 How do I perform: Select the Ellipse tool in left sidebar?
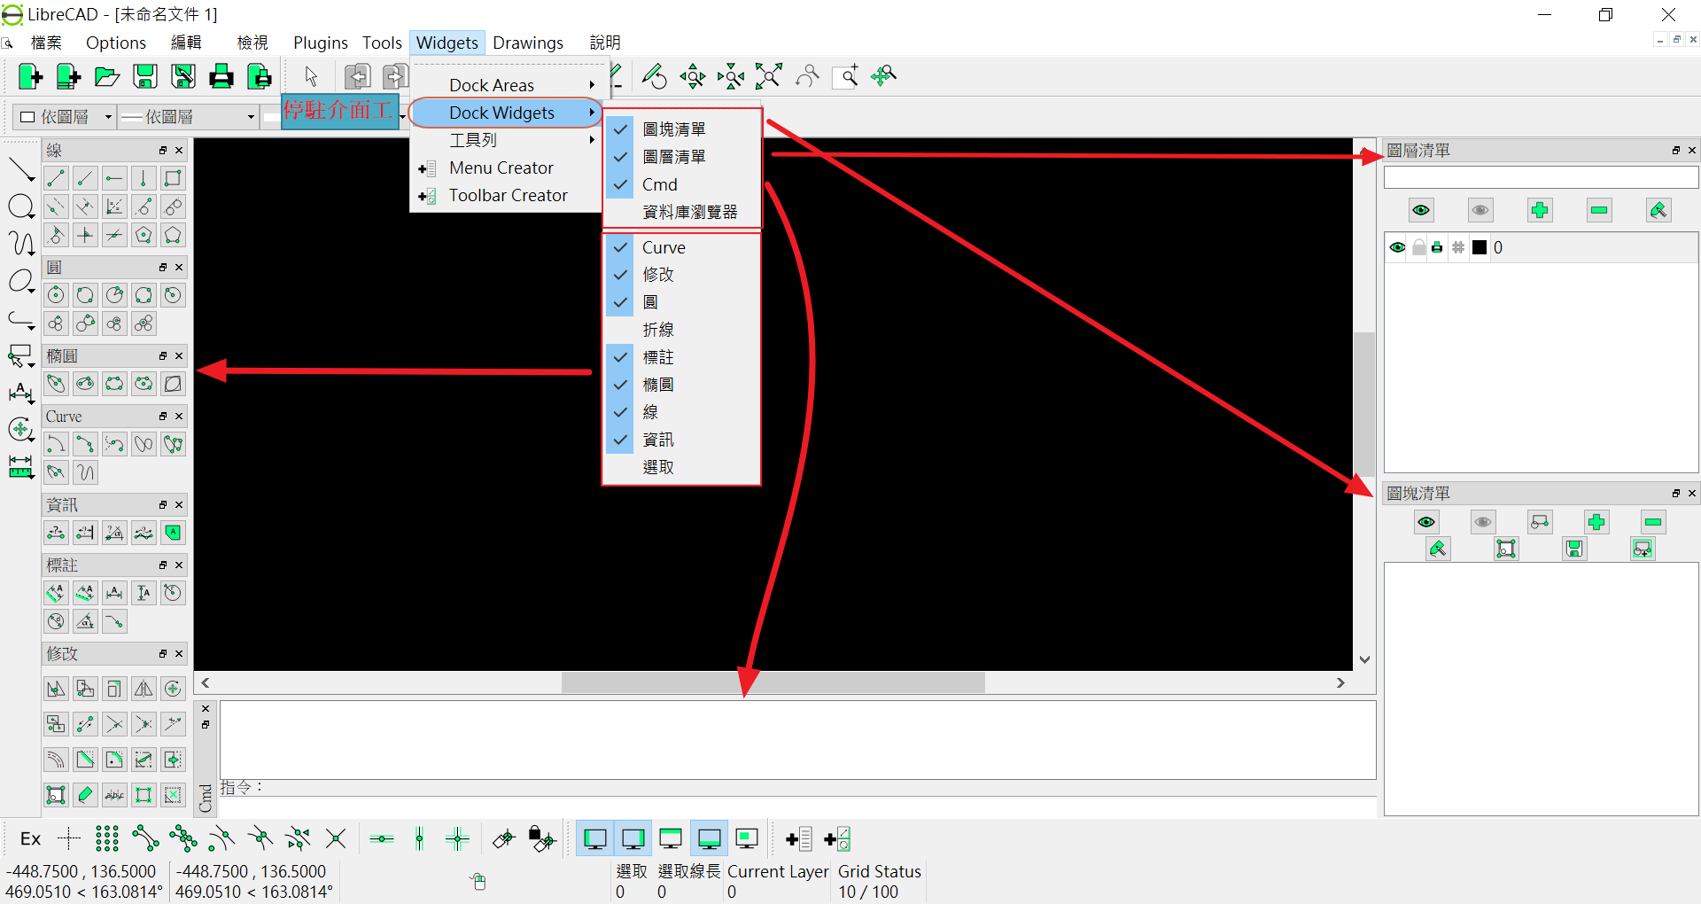21,282
